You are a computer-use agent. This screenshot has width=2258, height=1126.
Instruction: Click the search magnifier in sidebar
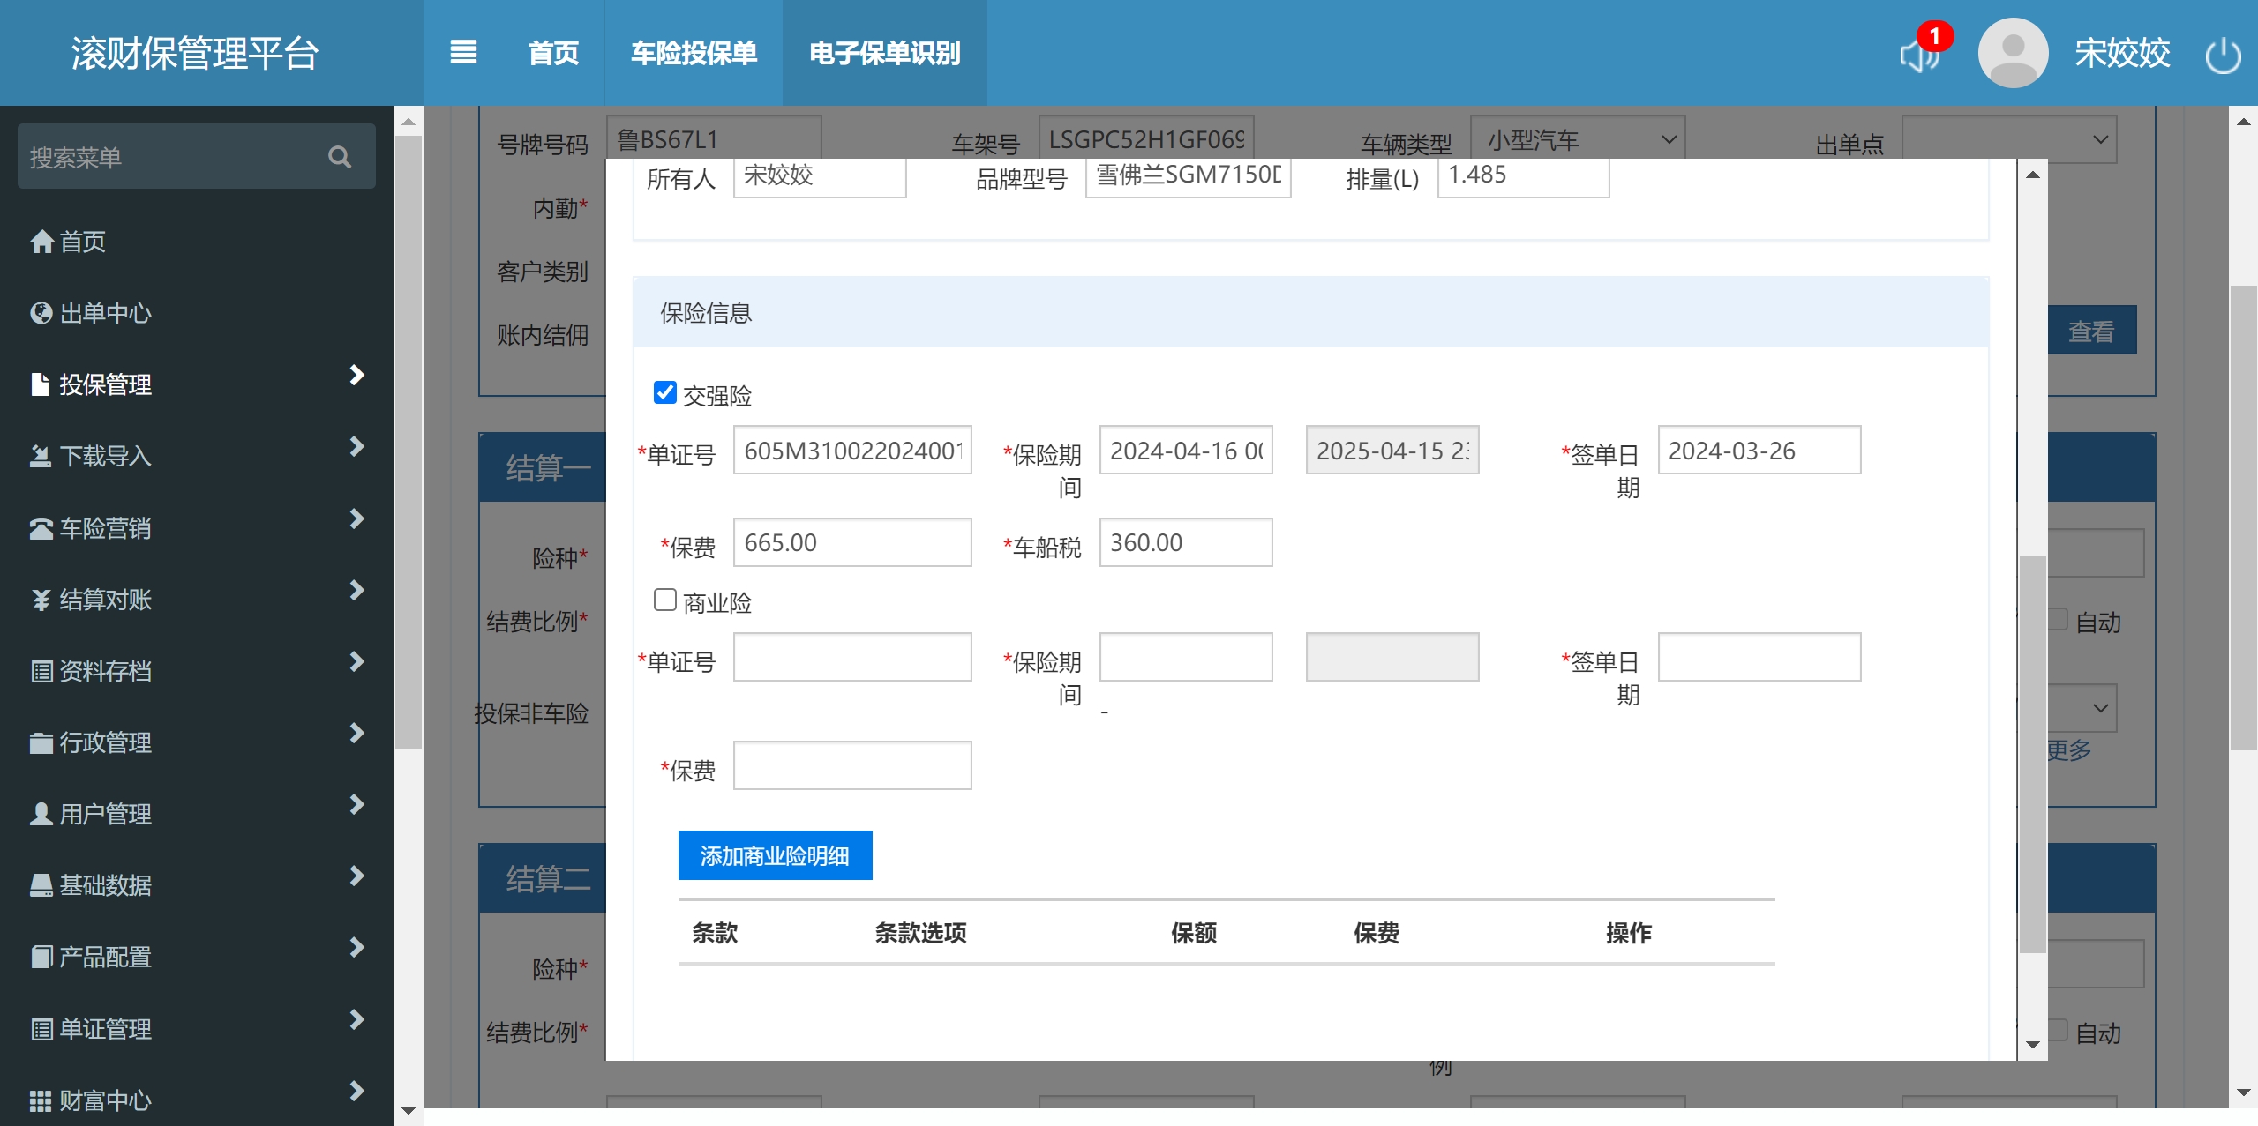pos(340,157)
